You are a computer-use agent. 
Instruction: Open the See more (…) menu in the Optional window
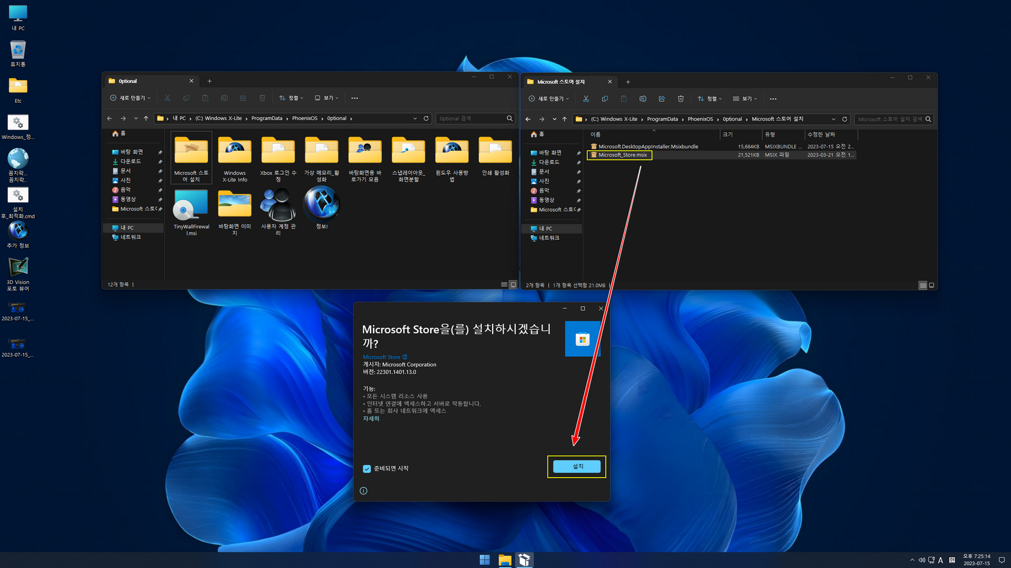(354, 98)
